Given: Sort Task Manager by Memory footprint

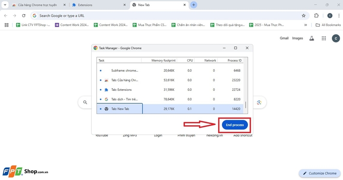Looking at the screenshot, I should (159, 60).
